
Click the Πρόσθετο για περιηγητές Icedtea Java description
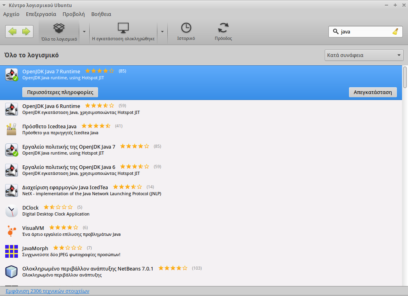(x=61, y=133)
